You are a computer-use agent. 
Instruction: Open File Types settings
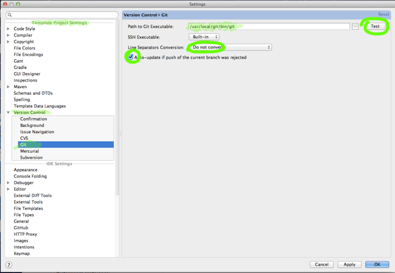24,215
